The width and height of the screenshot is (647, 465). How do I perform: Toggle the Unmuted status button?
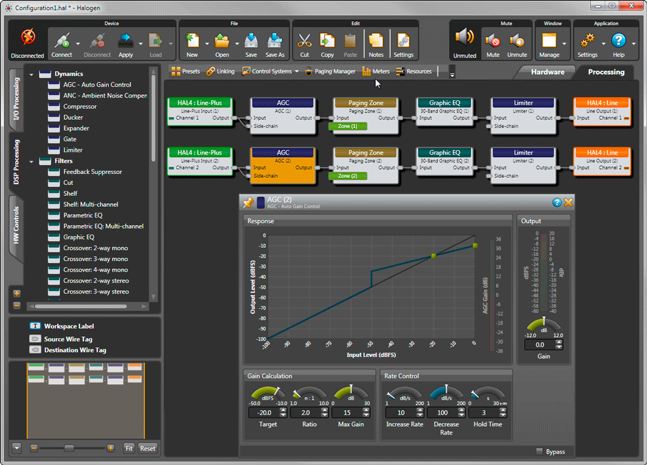[465, 42]
